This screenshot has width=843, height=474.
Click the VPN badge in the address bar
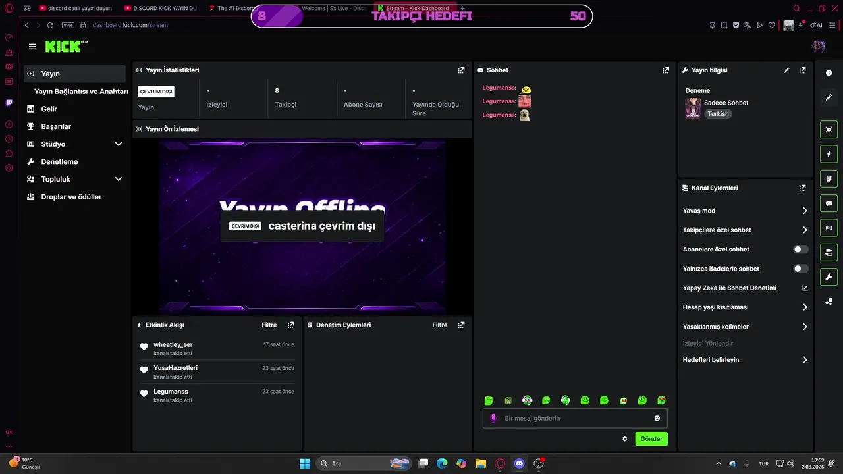tap(68, 25)
